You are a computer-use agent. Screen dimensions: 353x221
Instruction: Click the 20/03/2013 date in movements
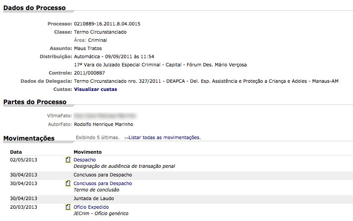pyautogui.click(x=24, y=207)
